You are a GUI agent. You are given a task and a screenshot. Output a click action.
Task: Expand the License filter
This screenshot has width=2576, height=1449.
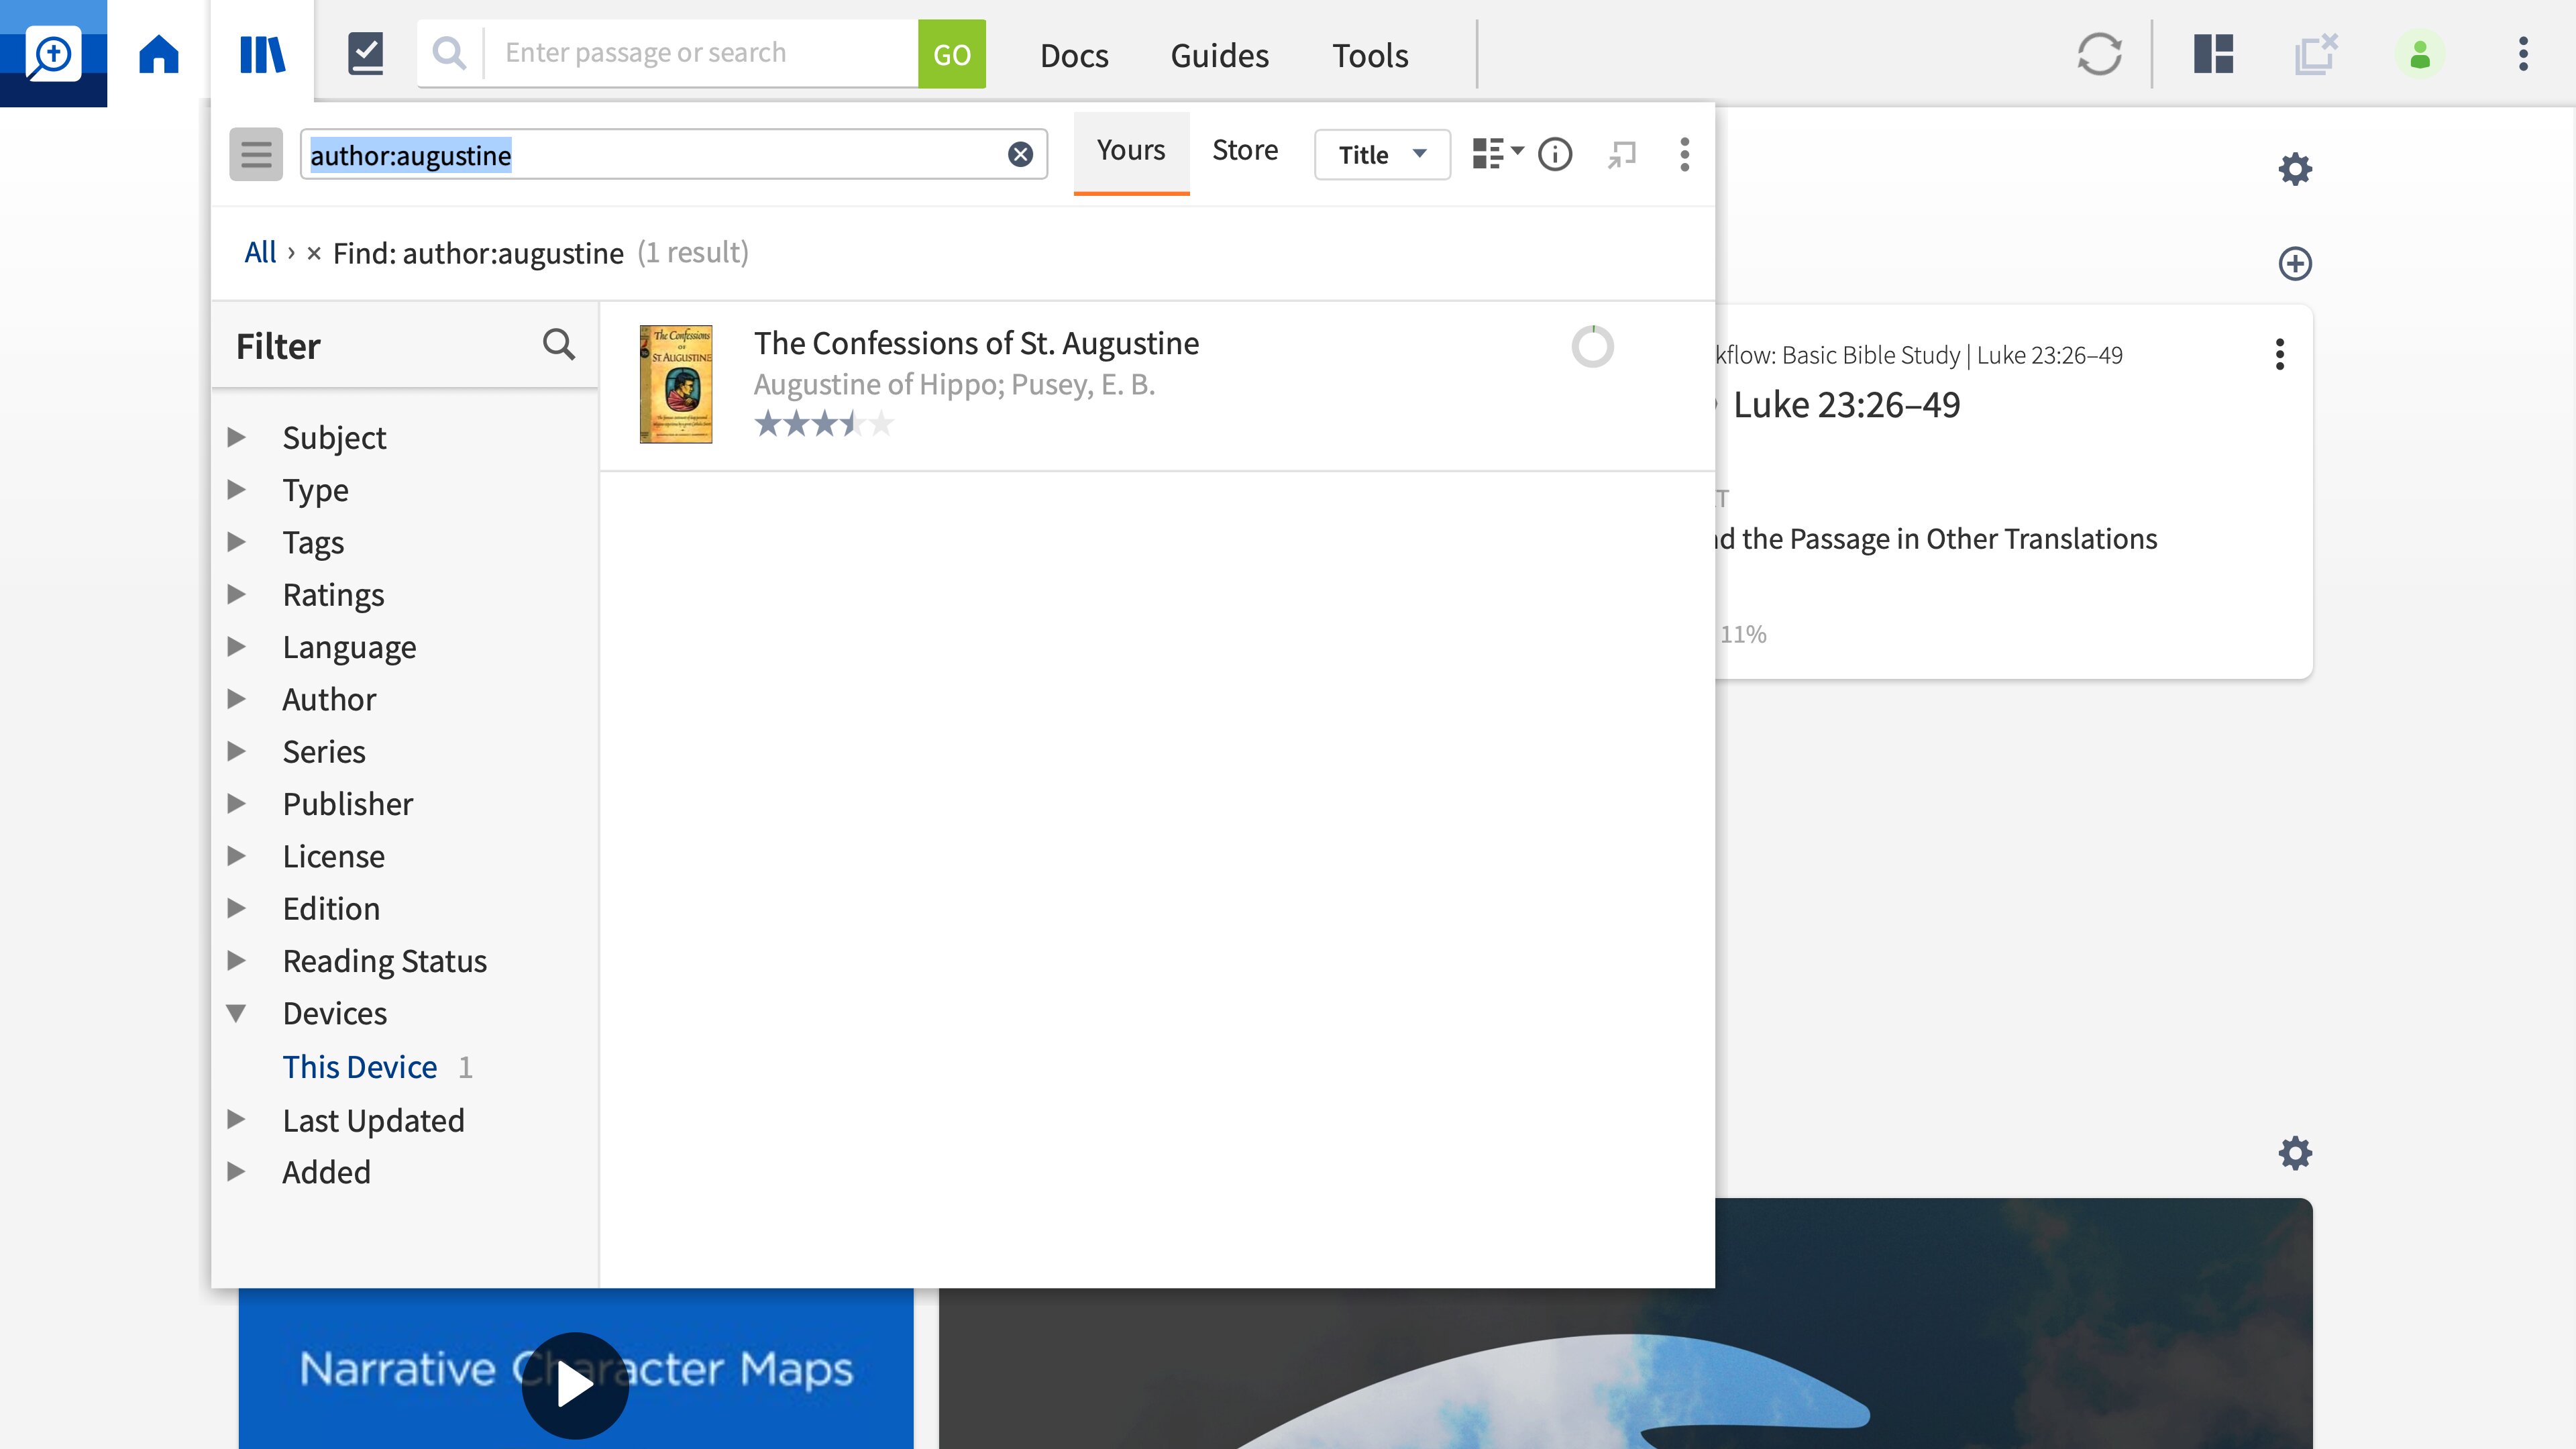pyautogui.click(x=236, y=856)
